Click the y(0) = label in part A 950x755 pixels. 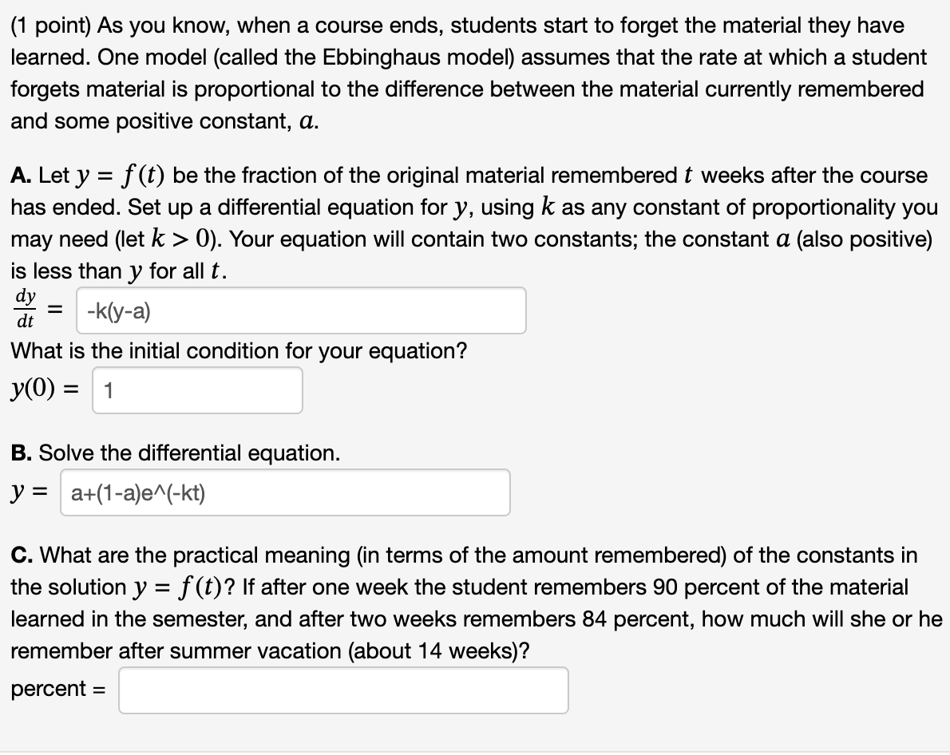(x=46, y=389)
